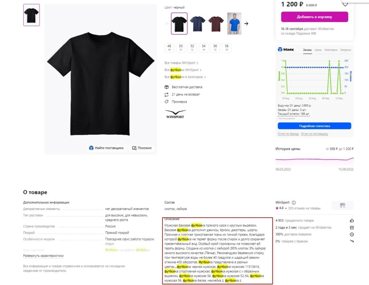
Task: Click Добавить в корзину button
Action: (314, 17)
